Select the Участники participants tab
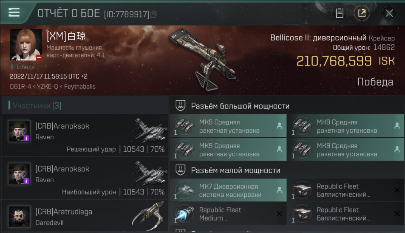This screenshot has width=405, height=233. point(35,106)
